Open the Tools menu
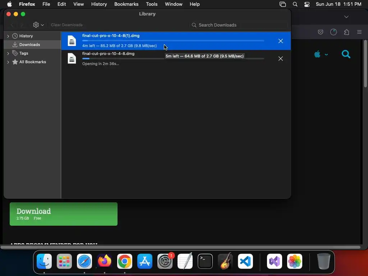The height and width of the screenshot is (276, 368). (152, 4)
